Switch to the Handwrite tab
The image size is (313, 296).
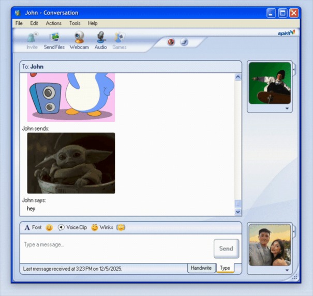coord(201,268)
